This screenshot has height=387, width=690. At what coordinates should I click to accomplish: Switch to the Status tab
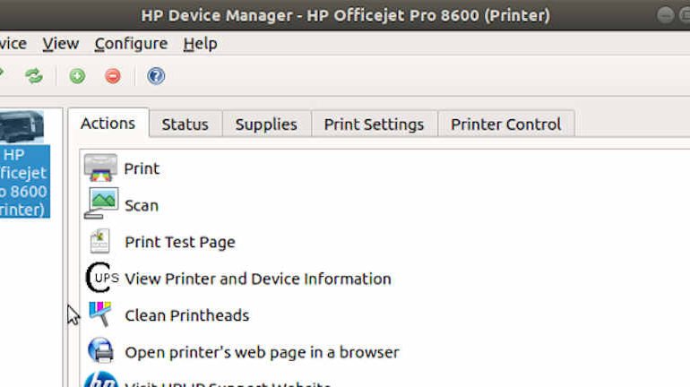(185, 125)
